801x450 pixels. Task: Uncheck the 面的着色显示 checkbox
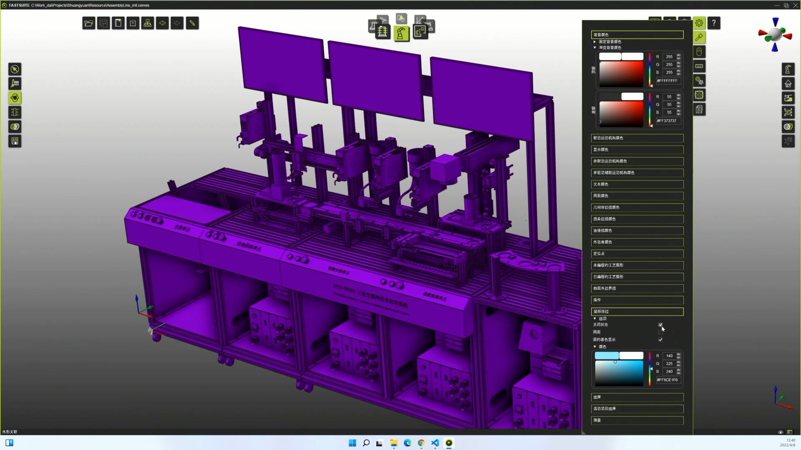pos(660,340)
